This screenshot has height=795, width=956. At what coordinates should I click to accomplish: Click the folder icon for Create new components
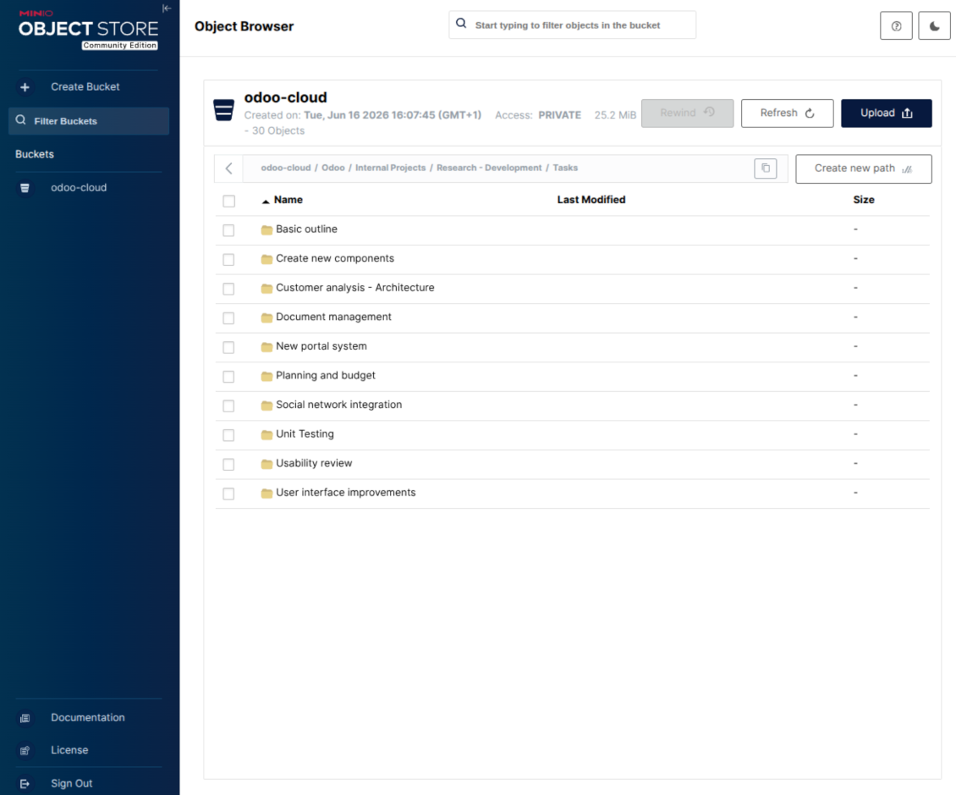(266, 259)
